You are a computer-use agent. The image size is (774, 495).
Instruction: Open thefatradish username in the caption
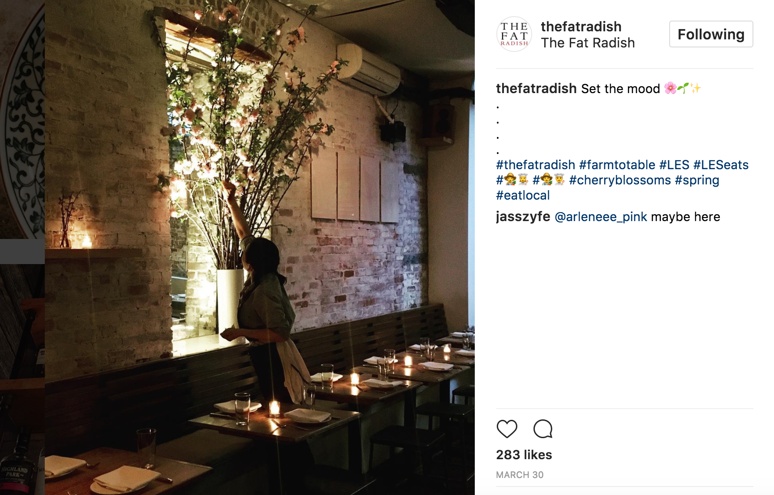coord(536,89)
